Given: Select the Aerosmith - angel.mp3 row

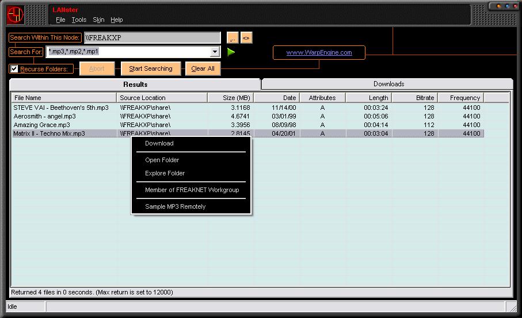Looking at the screenshot, I should [45, 116].
